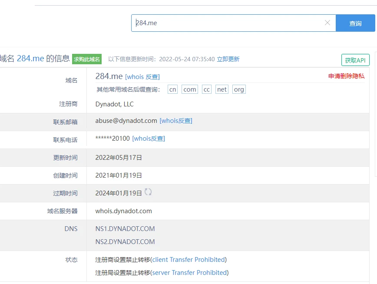Click the refresh icon beside expiration date
Screen dimensions: 377x284
click(148, 192)
